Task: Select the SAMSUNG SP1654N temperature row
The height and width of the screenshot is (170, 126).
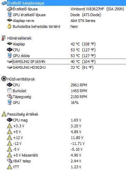Action: (69, 62)
